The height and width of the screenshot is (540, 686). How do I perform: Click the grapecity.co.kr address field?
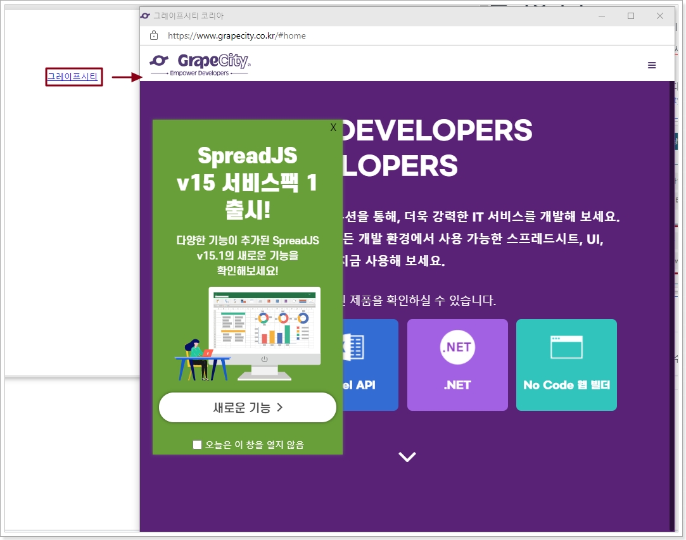[237, 35]
